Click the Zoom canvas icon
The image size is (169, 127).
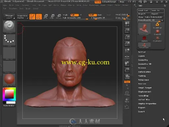click(x=127, y=30)
